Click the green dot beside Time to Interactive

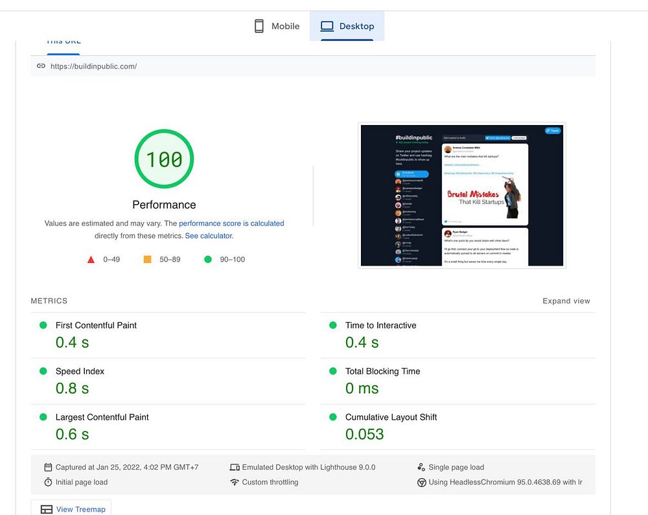pos(332,325)
